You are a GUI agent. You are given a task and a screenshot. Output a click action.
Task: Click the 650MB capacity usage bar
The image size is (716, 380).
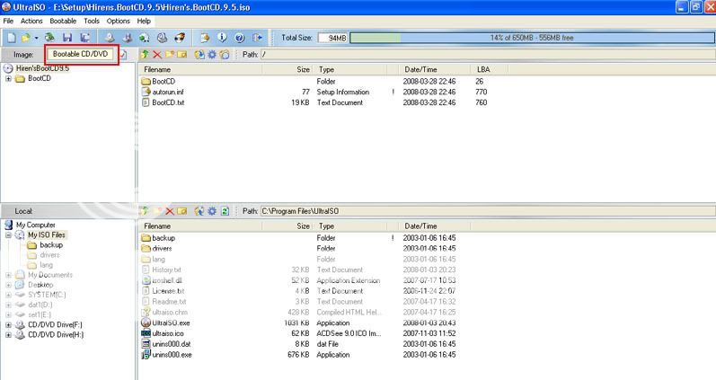pyautogui.click(x=532, y=38)
